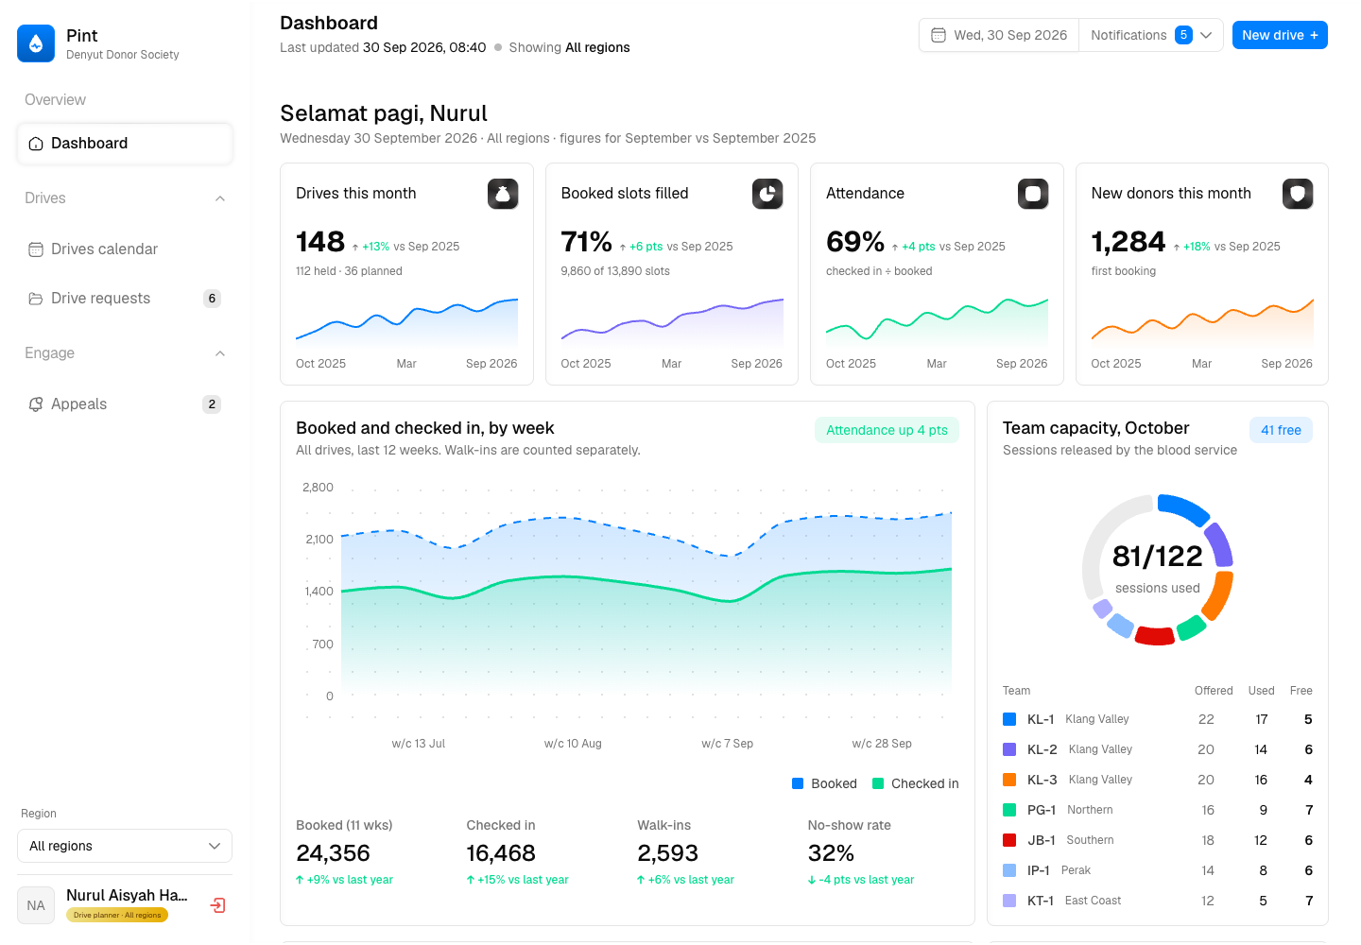Click the Drives this month sparkline chart

[x=406, y=322]
